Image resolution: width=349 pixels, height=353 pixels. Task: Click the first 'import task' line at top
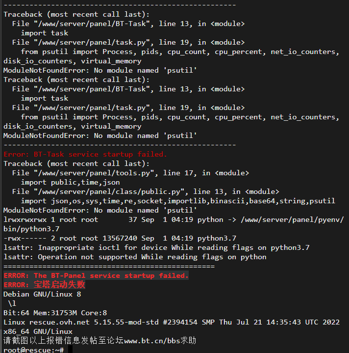44,33
